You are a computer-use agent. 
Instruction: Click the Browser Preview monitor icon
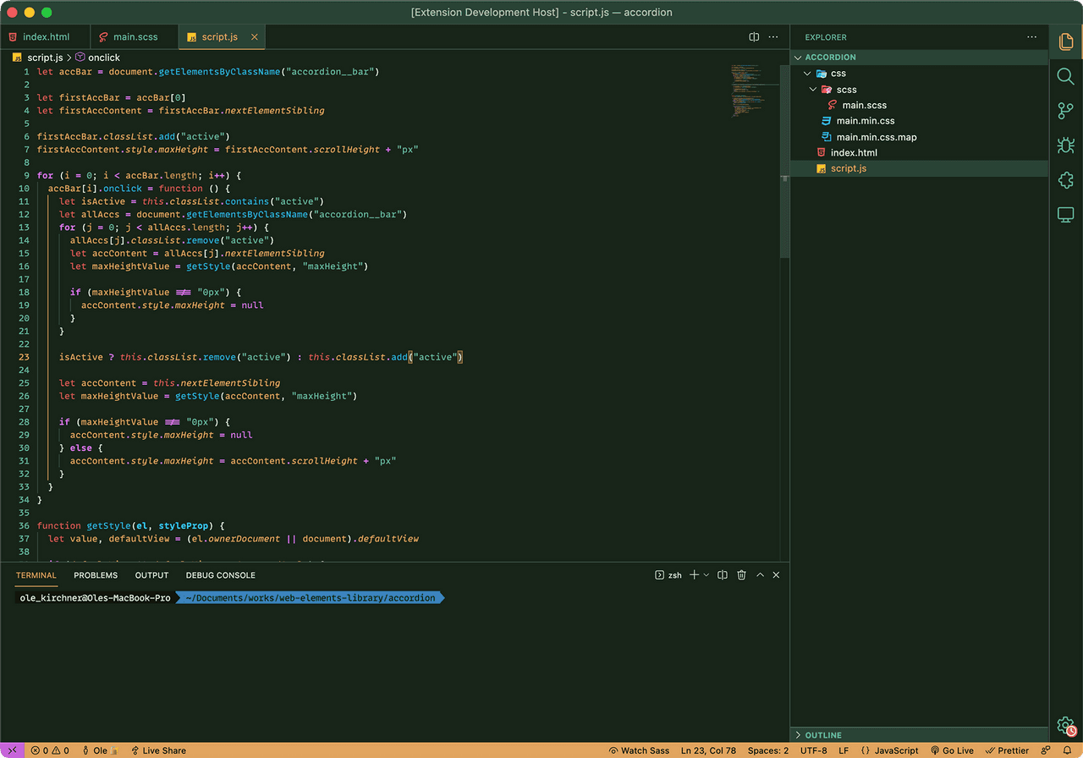pyautogui.click(x=1065, y=214)
